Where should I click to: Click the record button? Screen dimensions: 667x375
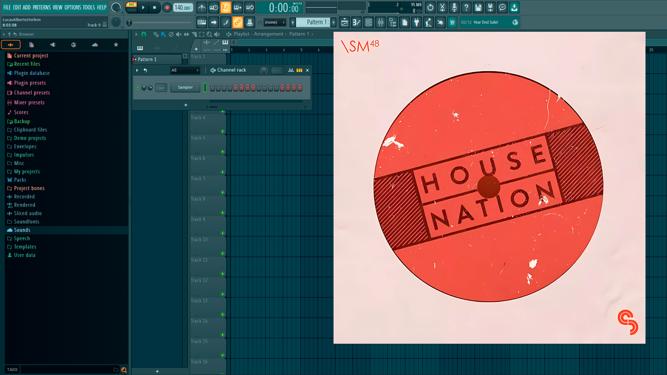[x=167, y=7]
